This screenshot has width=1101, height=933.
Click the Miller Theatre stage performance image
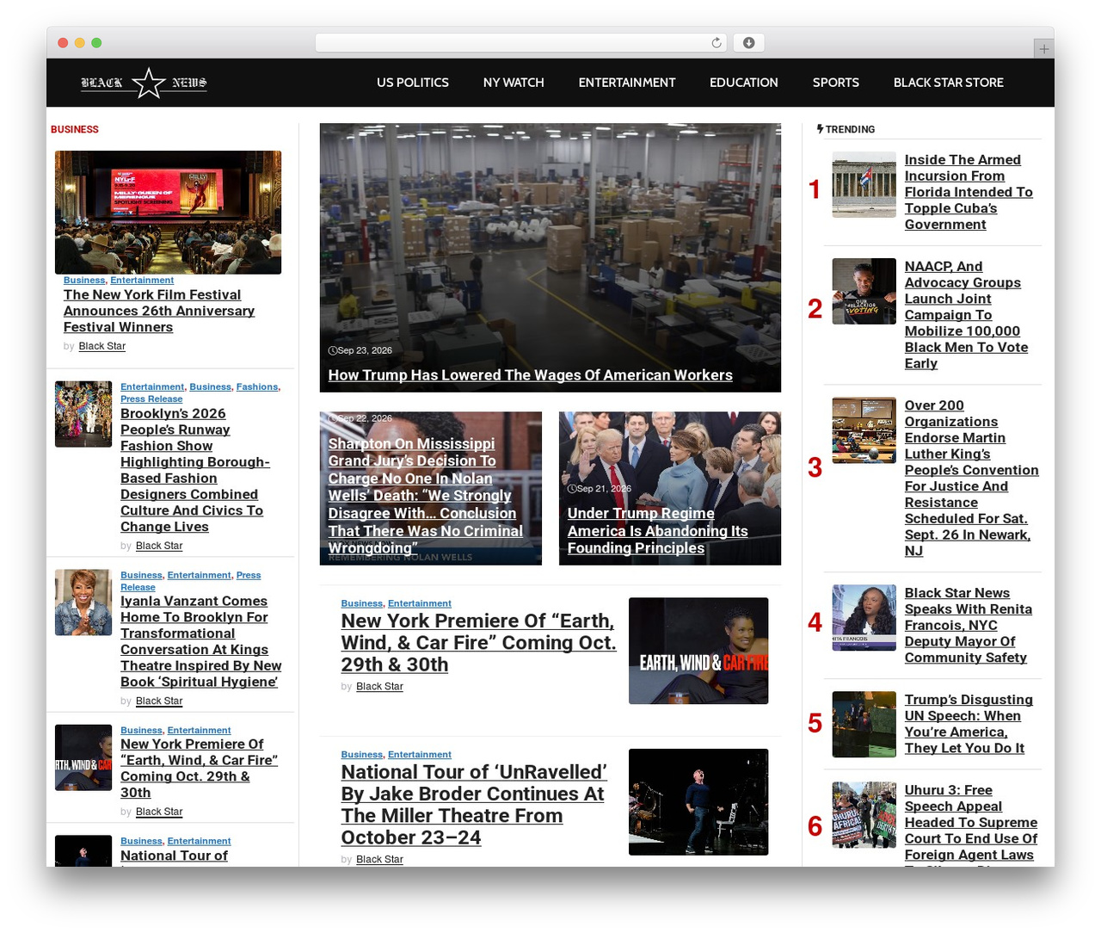point(698,802)
